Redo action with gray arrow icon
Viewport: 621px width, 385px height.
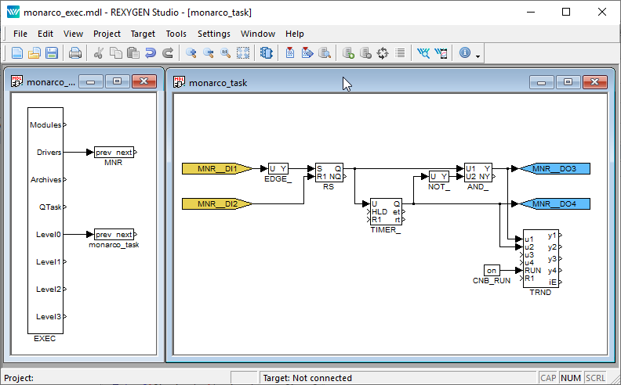coord(168,53)
